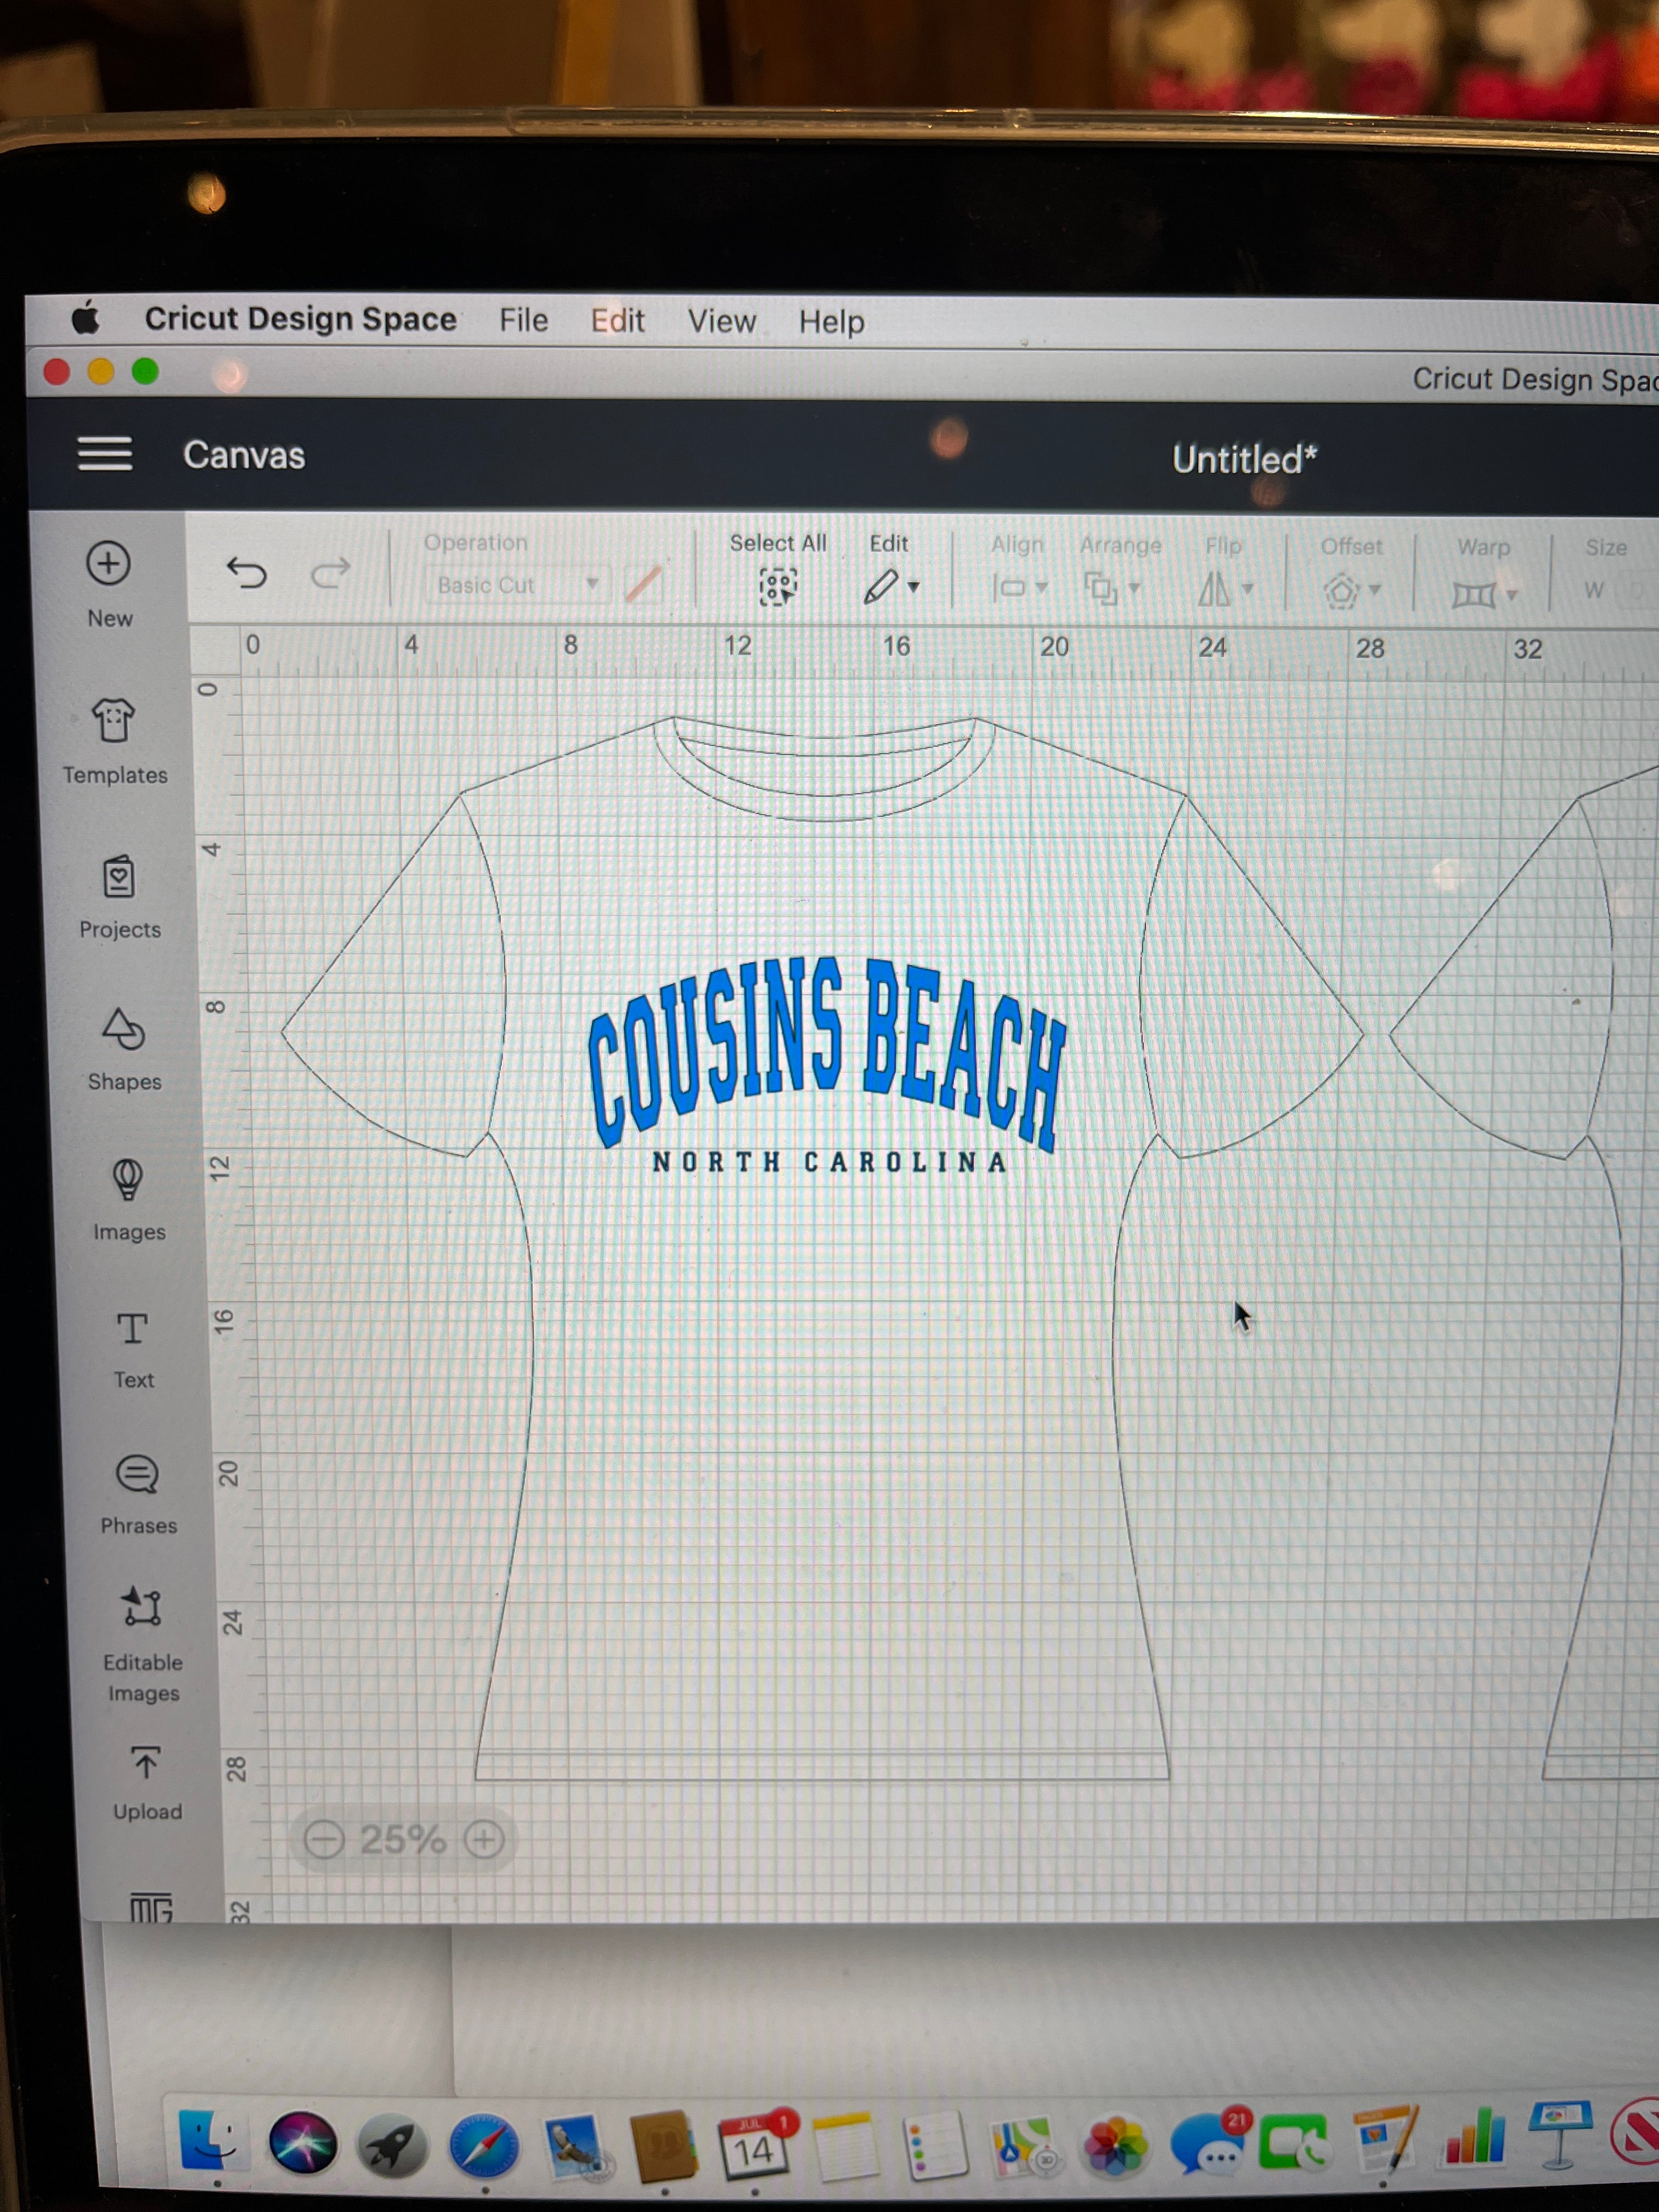Add text with the Text tool
Viewport: 1659px width, 2212px height.
(x=133, y=1329)
